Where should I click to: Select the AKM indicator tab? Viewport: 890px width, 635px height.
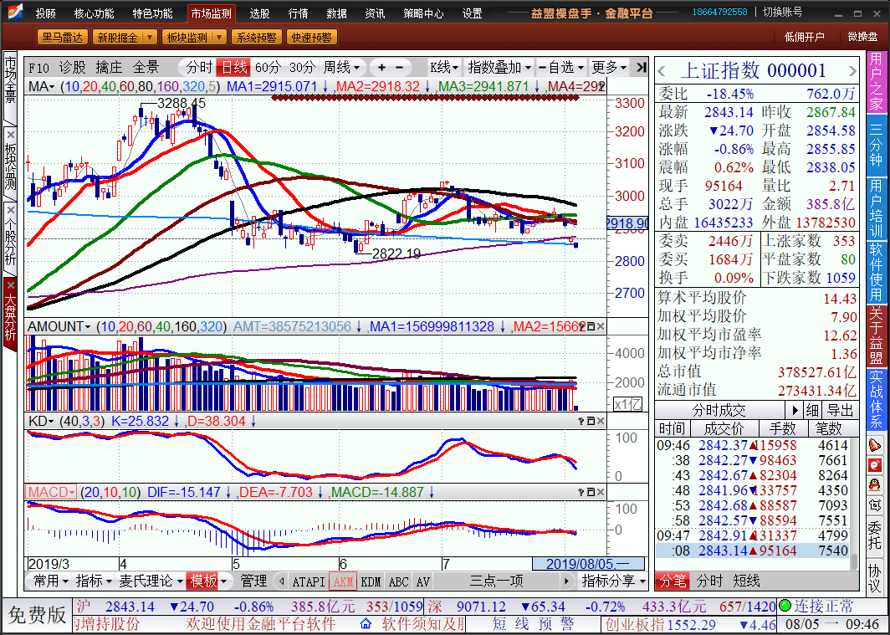tap(344, 581)
